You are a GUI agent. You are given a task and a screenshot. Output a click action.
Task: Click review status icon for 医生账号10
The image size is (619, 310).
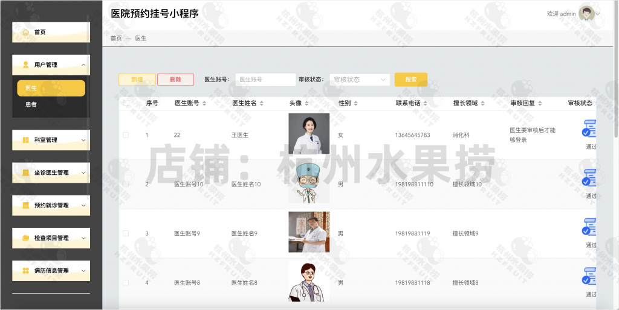coord(589,178)
